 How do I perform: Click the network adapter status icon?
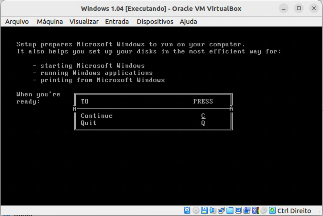[221, 210]
